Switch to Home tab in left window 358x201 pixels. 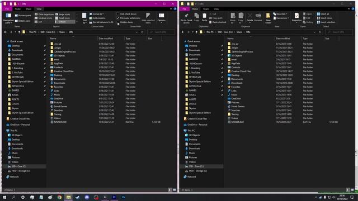(x=17, y=9)
